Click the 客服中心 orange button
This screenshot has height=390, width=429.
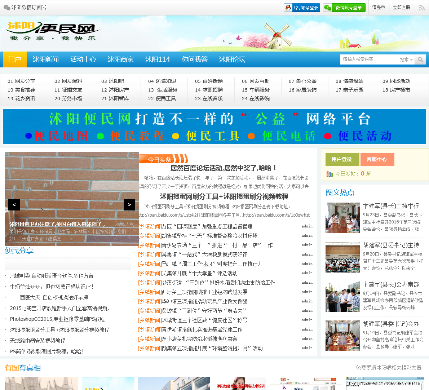pos(377,159)
